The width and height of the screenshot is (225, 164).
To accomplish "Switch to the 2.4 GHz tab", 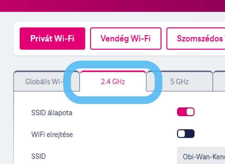I will (113, 82).
